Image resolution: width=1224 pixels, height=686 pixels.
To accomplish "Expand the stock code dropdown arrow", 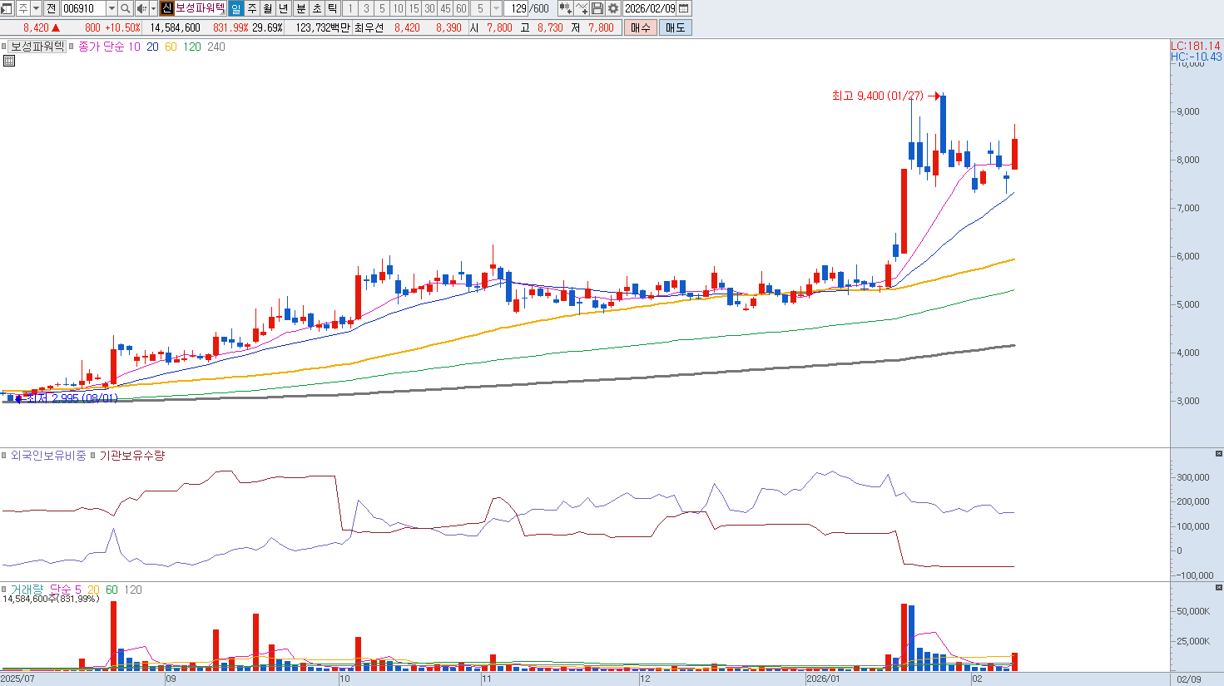I will (x=111, y=8).
